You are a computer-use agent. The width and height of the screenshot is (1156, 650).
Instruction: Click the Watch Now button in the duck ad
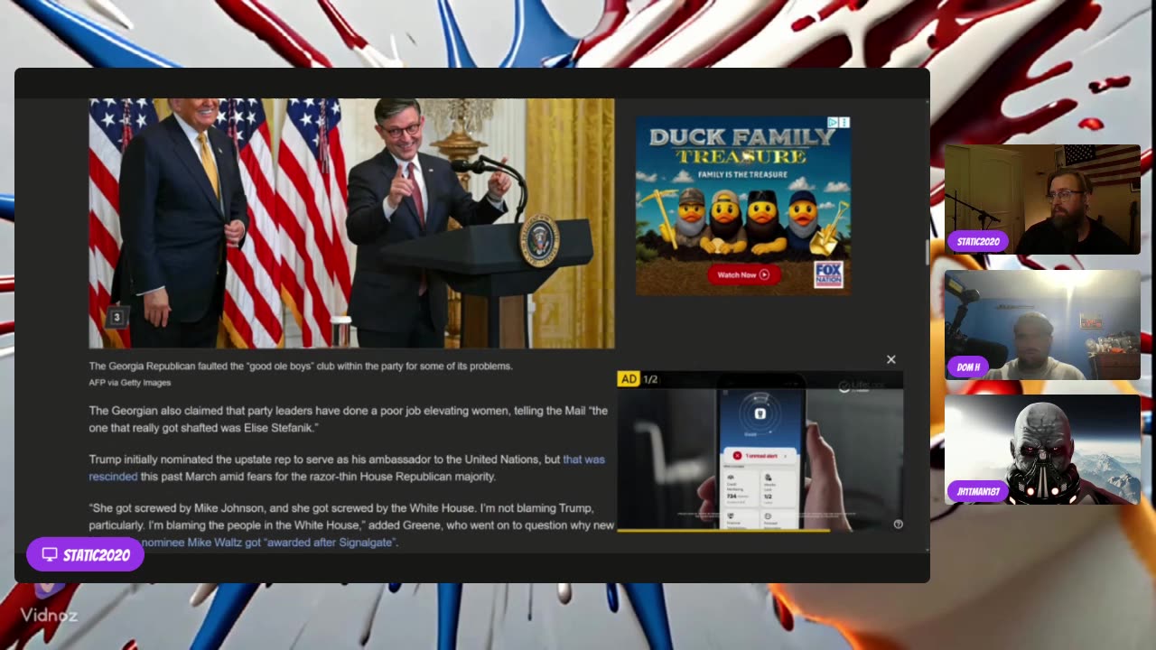743,274
